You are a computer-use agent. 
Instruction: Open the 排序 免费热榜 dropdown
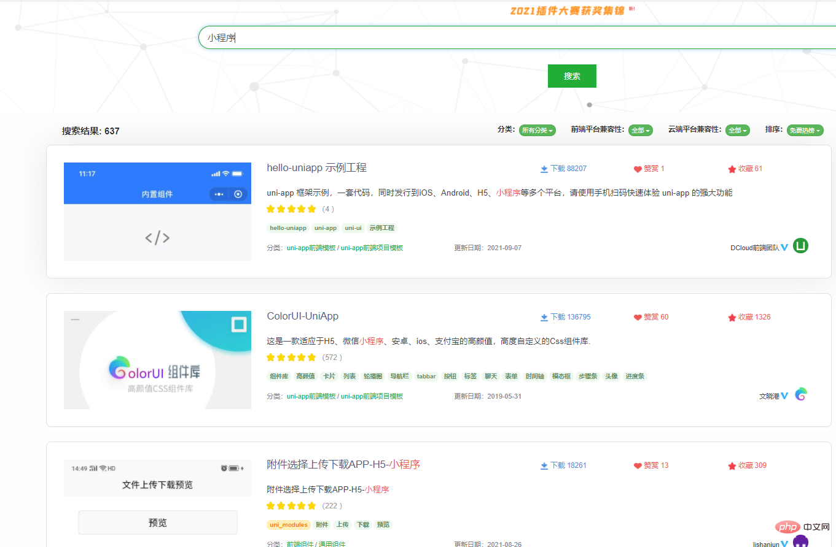[805, 131]
